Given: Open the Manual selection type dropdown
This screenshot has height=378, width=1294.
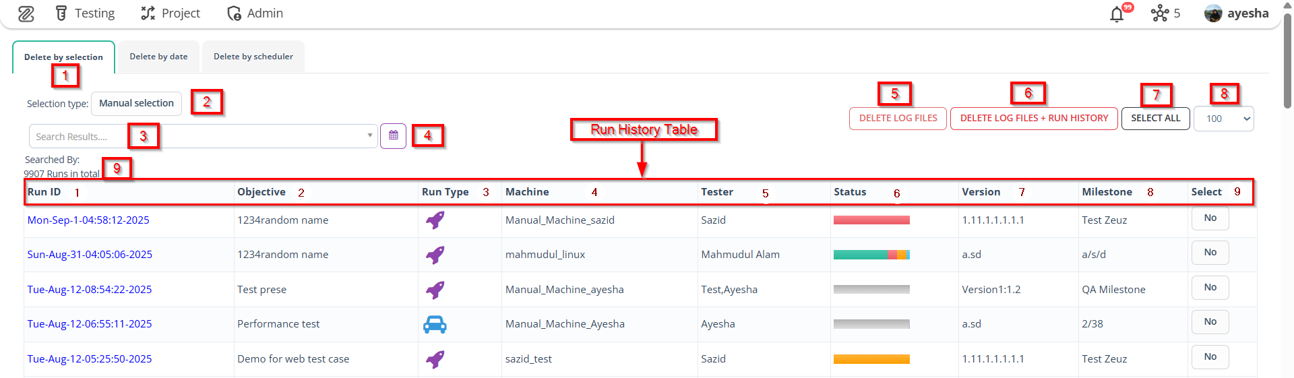Looking at the screenshot, I should coord(136,104).
